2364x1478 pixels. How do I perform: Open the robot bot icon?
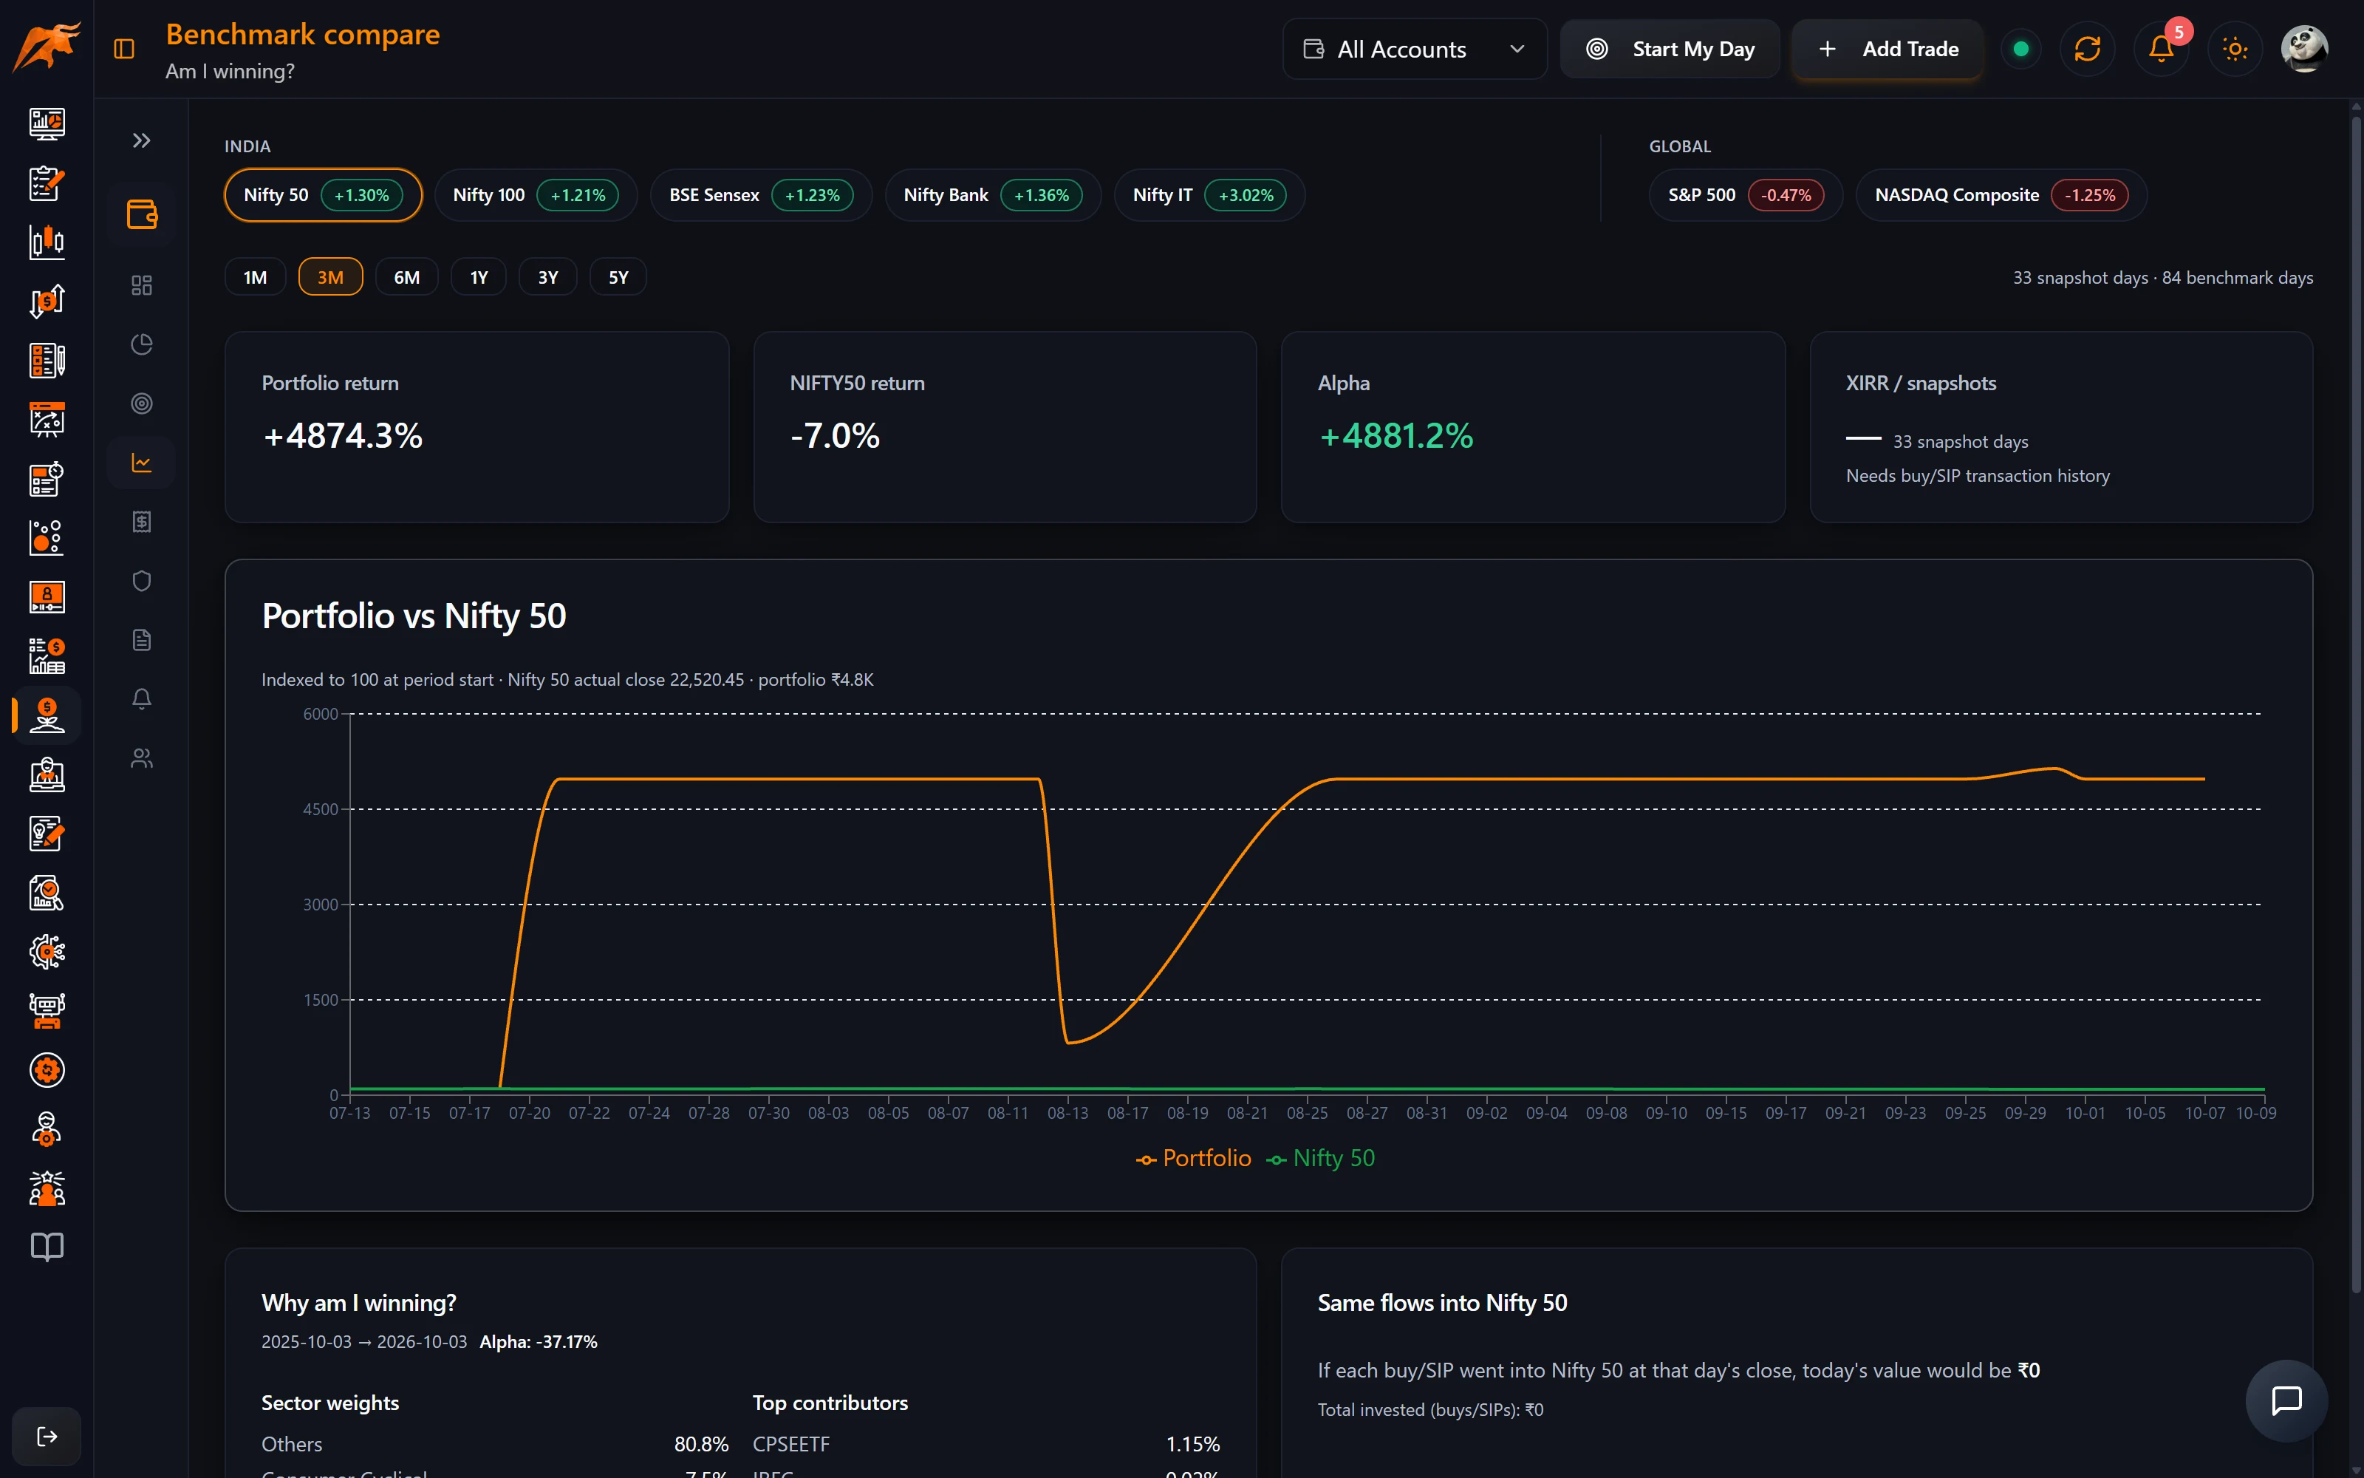[47, 1012]
